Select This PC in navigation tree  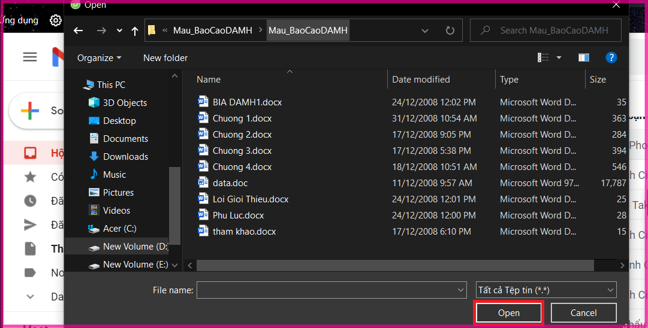coord(104,85)
